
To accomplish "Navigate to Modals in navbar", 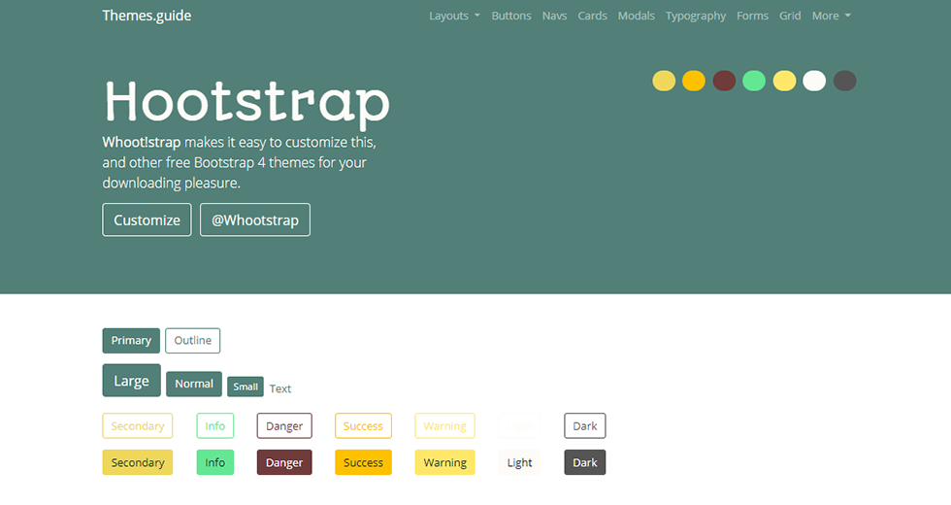I will (x=637, y=16).
